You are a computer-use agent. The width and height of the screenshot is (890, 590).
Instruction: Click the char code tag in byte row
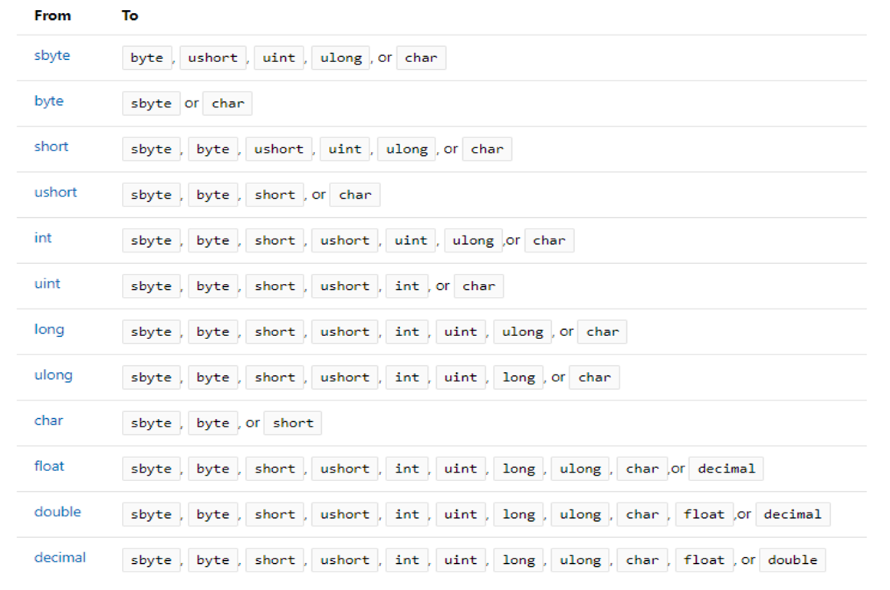coord(228,104)
